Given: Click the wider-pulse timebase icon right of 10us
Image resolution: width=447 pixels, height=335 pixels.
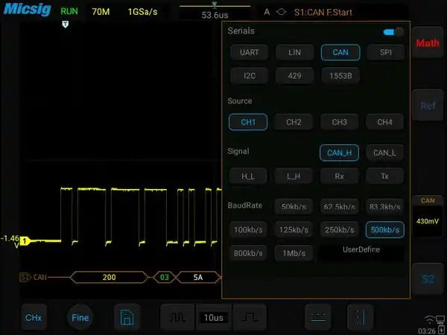Looking at the screenshot, I should 249,317.
